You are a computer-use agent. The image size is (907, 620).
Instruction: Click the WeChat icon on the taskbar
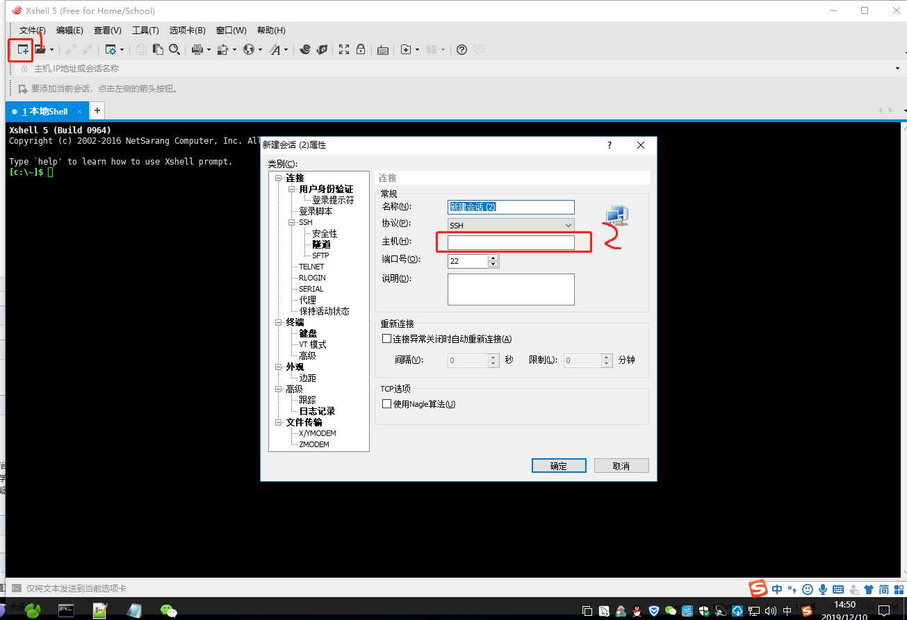tap(169, 610)
